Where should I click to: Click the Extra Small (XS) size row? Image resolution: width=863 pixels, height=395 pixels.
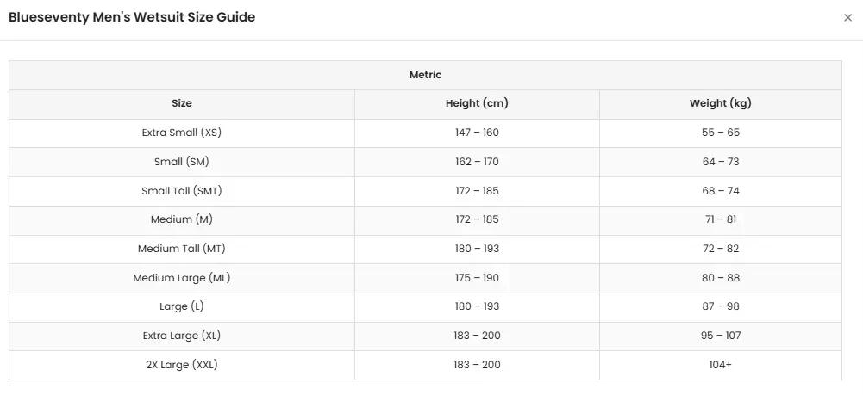click(x=425, y=133)
